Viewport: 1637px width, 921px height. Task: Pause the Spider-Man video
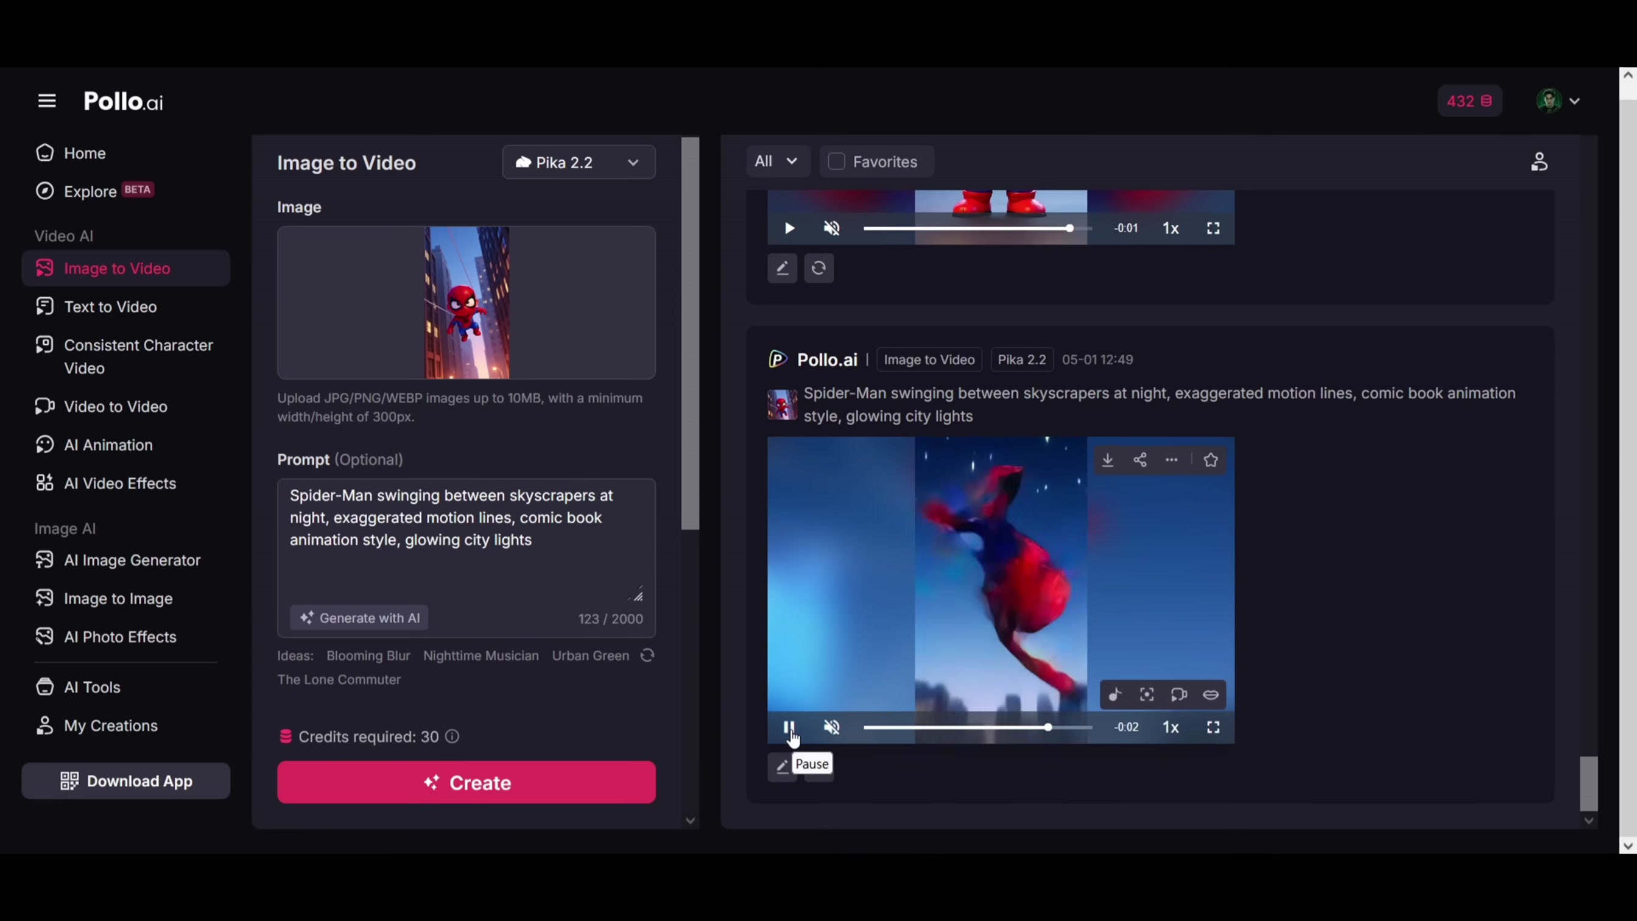point(789,727)
